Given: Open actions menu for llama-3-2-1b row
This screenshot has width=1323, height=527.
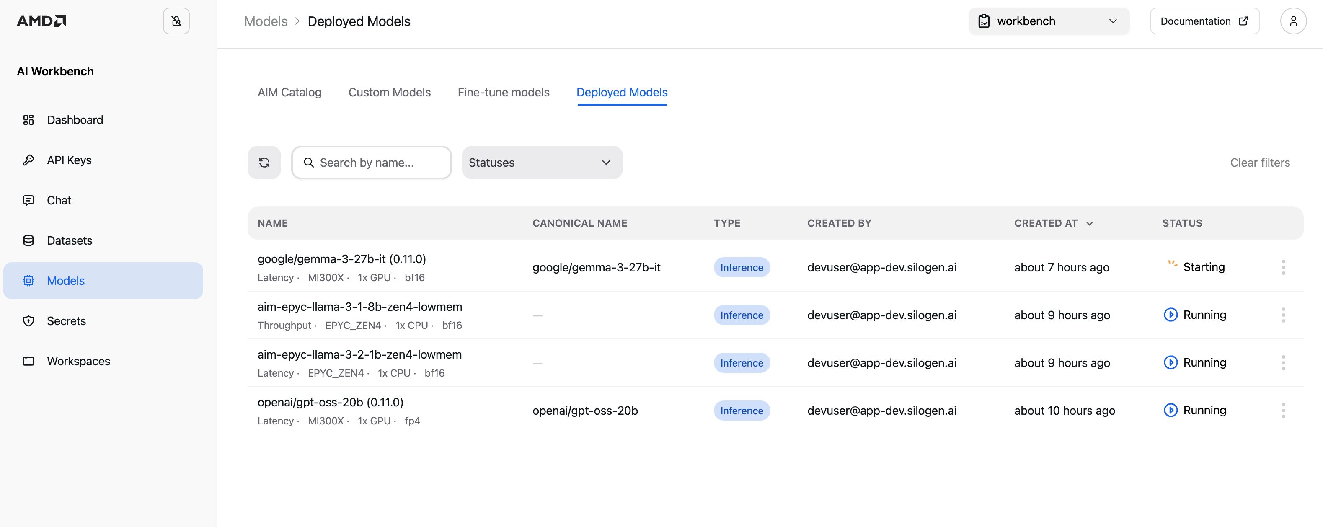Looking at the screenshot, I should tap(1283, 363).
